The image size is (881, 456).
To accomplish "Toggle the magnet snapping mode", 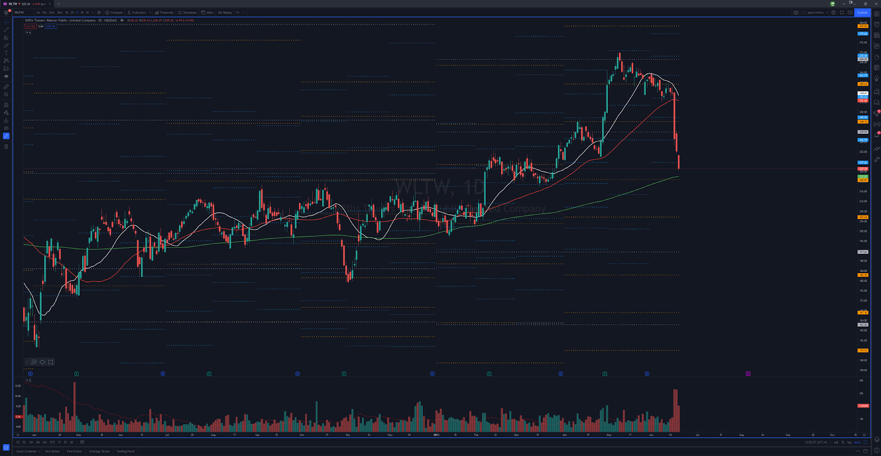I will tap(6, 105).
